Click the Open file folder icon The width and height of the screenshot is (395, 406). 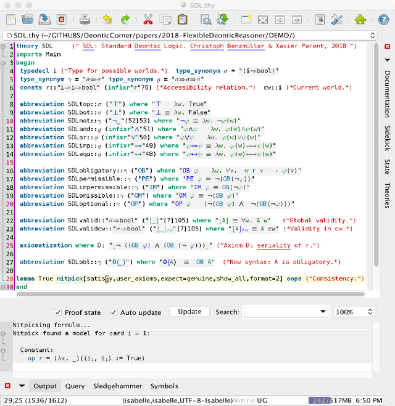(27, 20)
